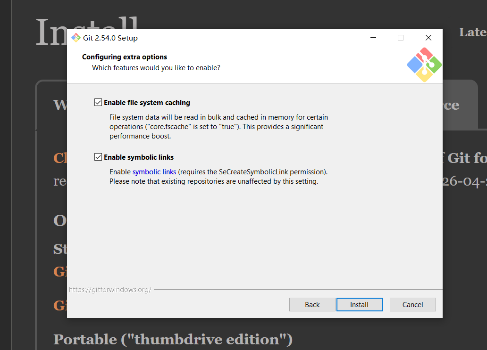
Task: Uncheck Enable file system caching checkbox
Action: pos(98,102)
